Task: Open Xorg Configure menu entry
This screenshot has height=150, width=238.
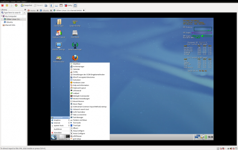Action: 90,131
